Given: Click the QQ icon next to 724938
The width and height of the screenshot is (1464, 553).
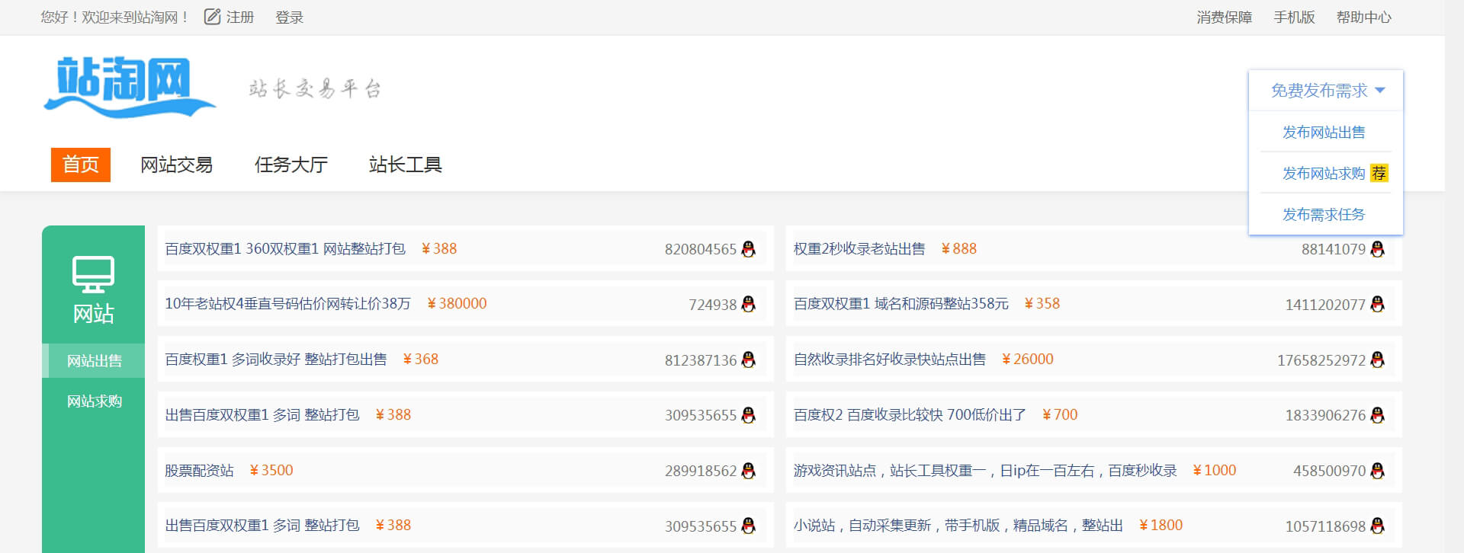Looking at the screenshot, I should point(748,304).
